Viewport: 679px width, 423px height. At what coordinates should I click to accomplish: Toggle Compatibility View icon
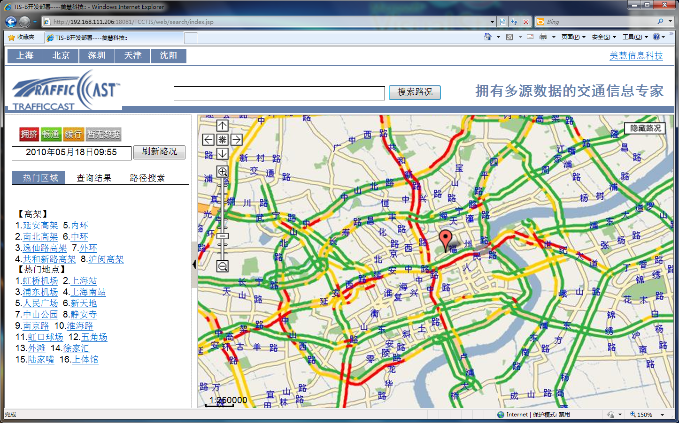pyautogui.click(x=503, y=22)
